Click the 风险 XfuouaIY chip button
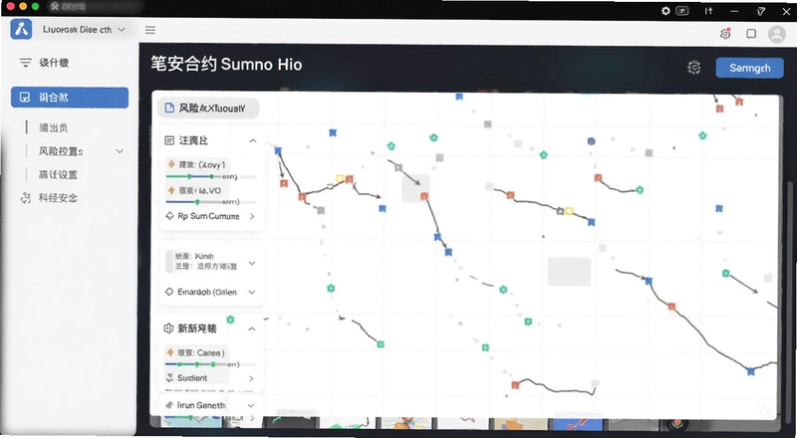Viewport: 797px width, 438px height. (x=208, y=108)
